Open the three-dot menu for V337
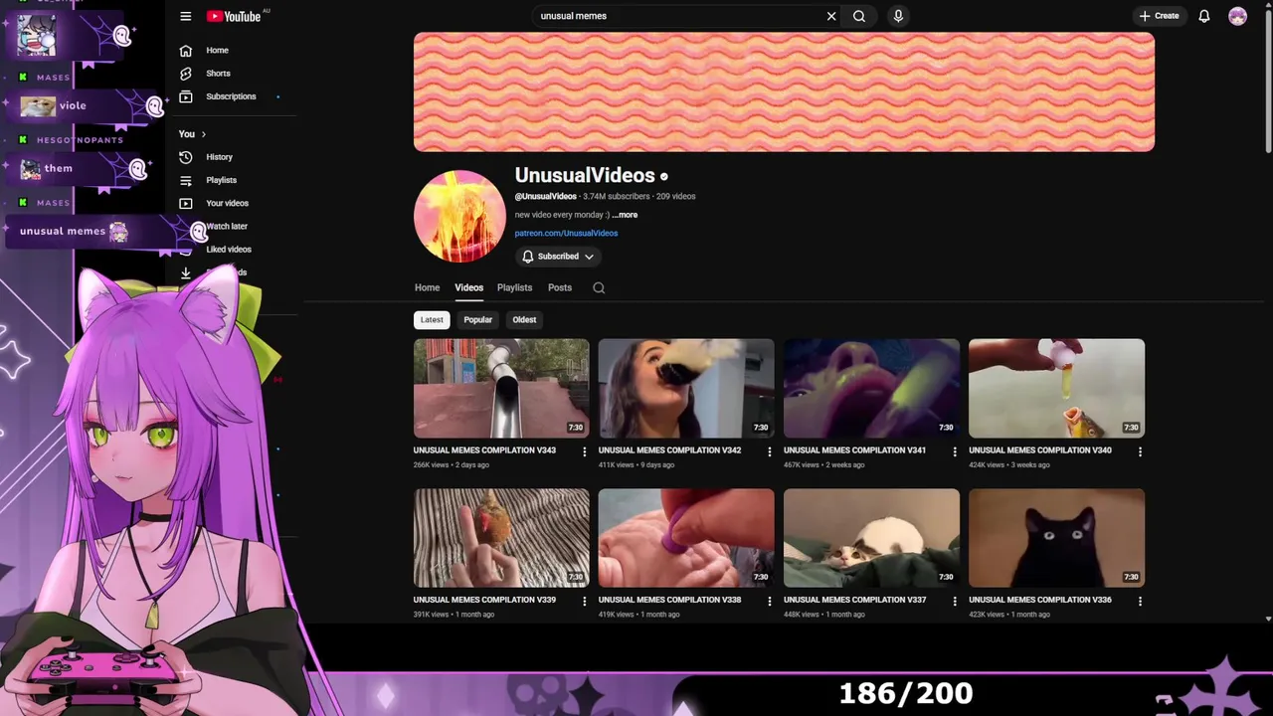The height and width of the screenshot is (716, 1273). (x=955, y=601)
